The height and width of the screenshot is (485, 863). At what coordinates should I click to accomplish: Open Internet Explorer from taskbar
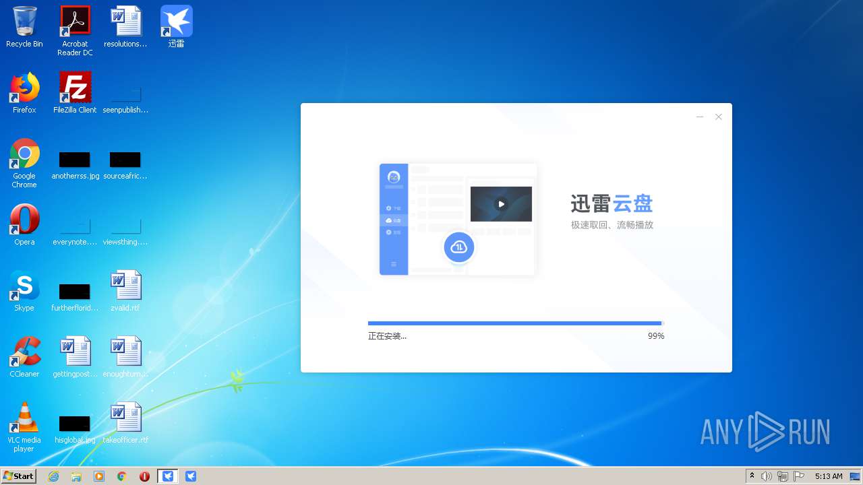(x=53, y=476)
